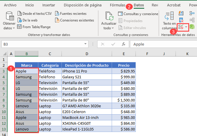The height and width of the screenshot is (136, 197).
Task: Open the Archivo tab
Action: 10,5
